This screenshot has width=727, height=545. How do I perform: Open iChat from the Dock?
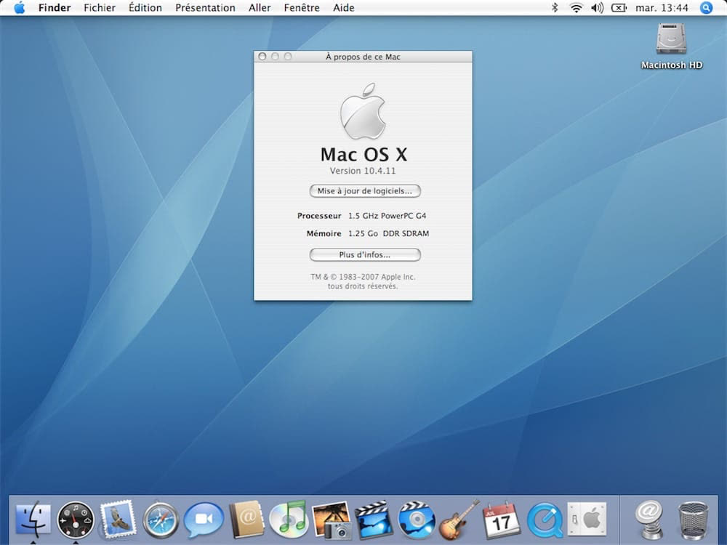pos(203,520)
